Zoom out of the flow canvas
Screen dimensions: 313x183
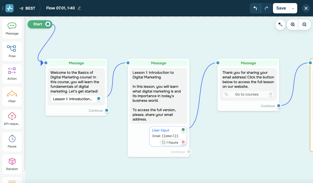coord(305,24)
